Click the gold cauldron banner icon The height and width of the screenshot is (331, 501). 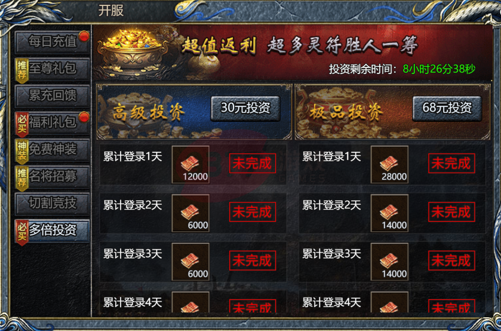(x=133, y=51)
